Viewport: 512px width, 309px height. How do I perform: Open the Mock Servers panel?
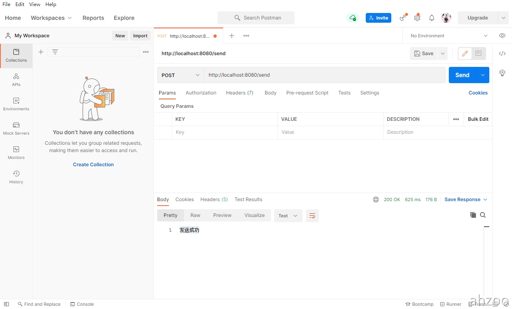coord(16,129)
